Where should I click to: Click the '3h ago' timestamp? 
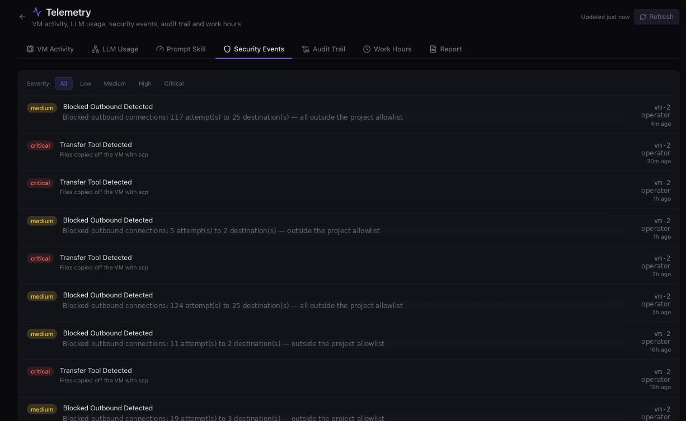(661, 313)
